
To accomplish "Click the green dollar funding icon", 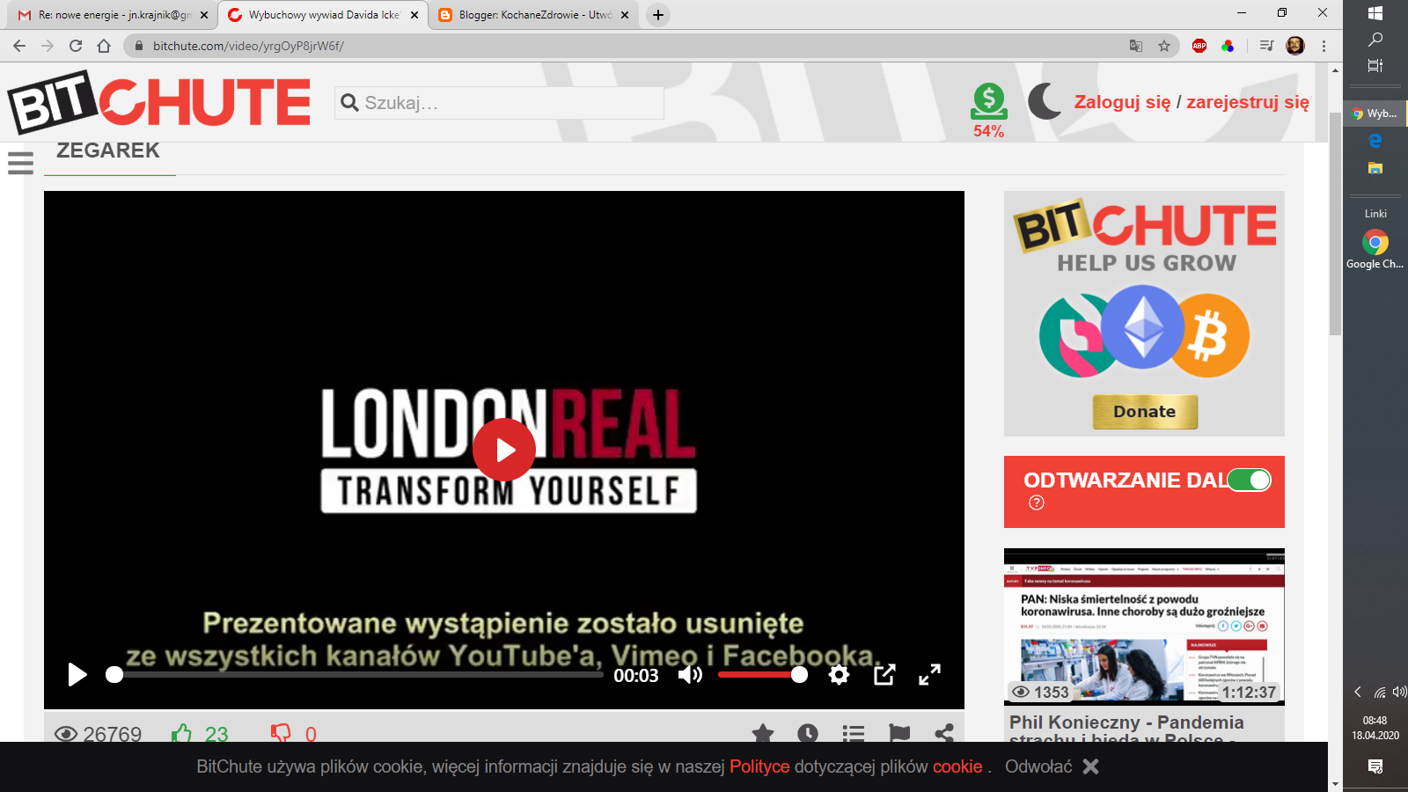I will 989,101.
